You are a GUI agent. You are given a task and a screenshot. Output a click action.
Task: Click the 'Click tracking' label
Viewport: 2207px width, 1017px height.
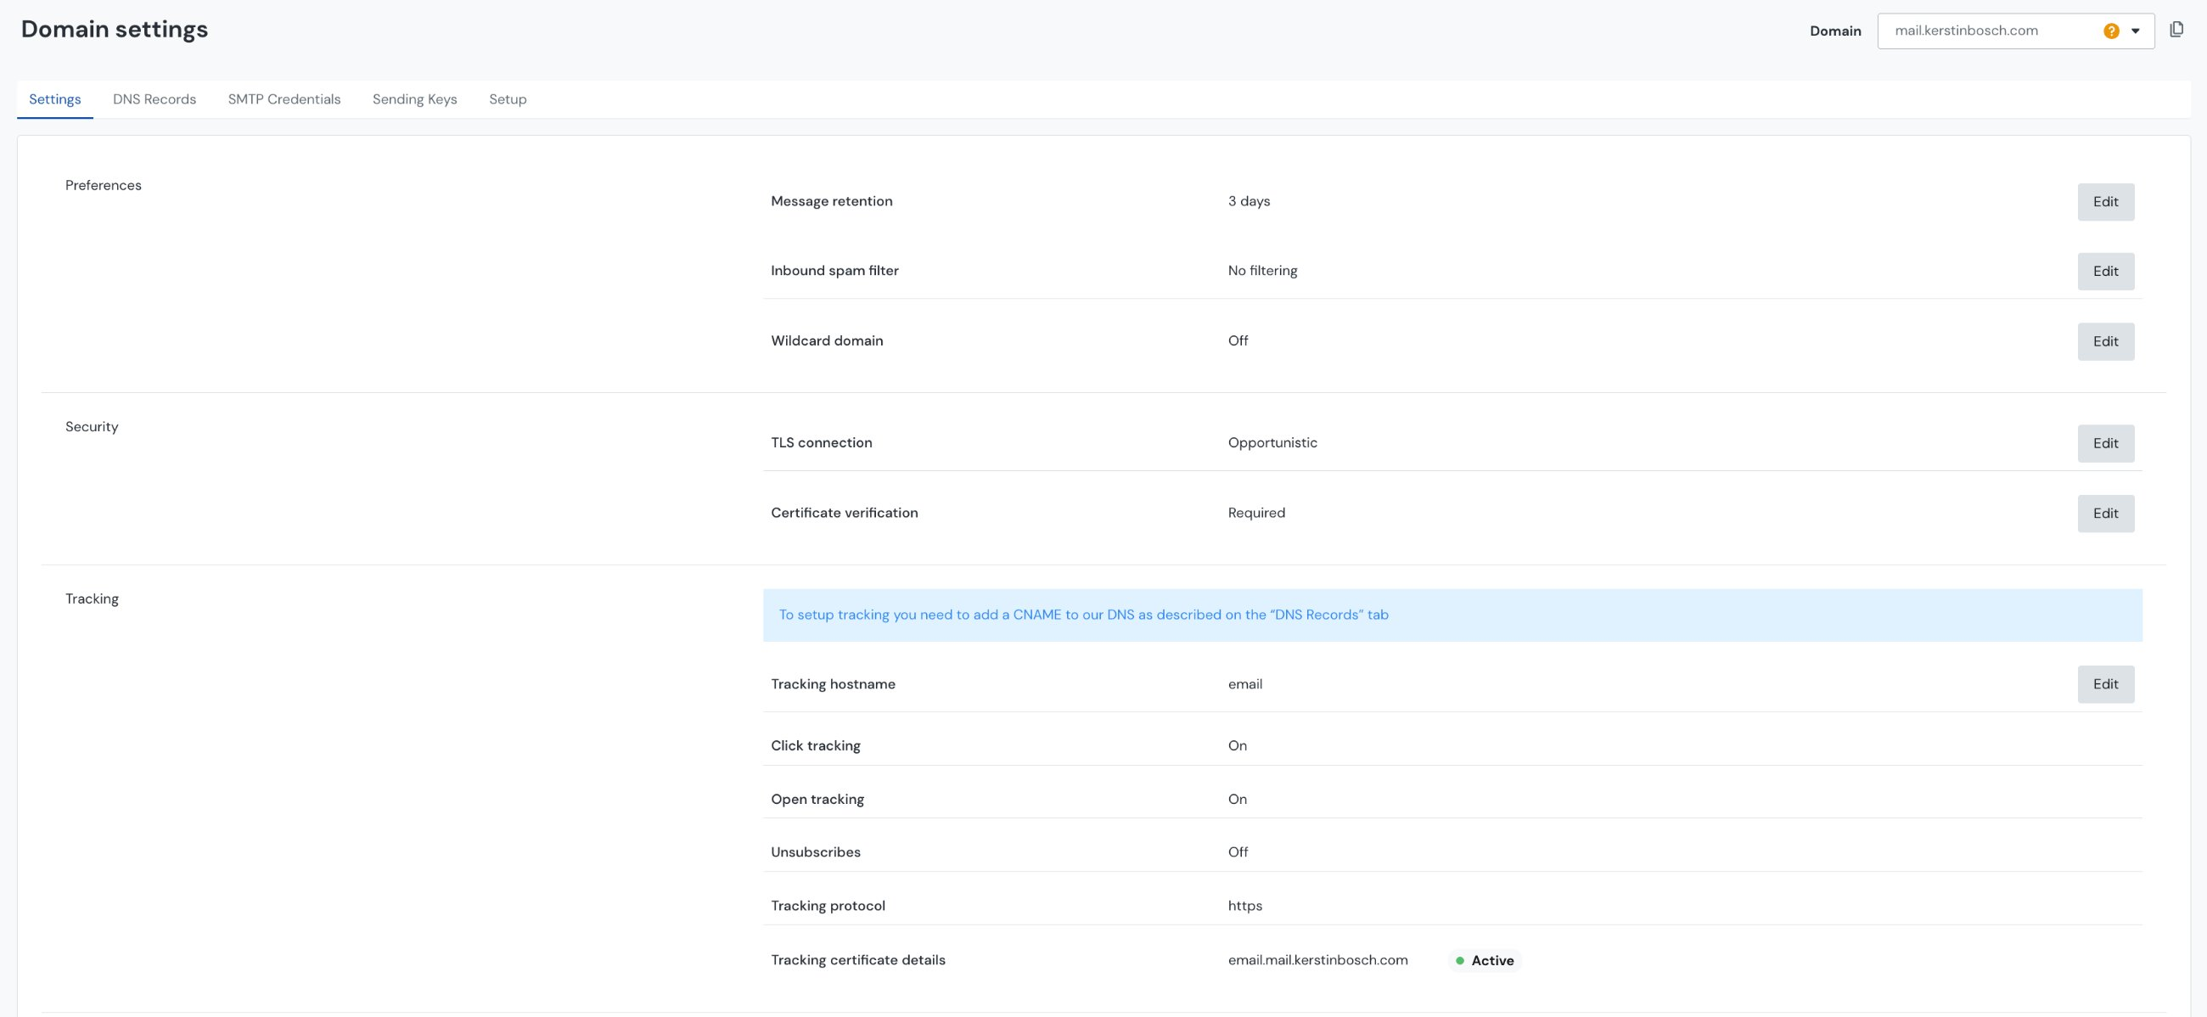click(816, 745)
